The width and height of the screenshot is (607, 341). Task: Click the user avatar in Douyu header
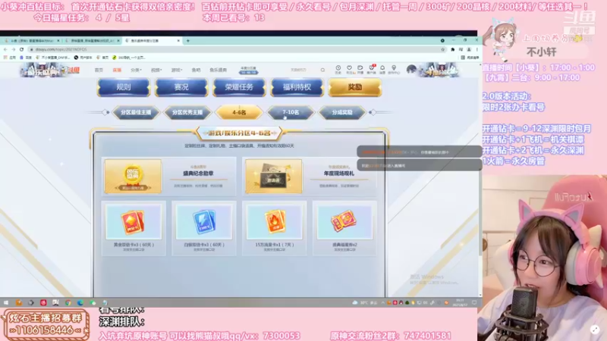pyautogui.click(x=411, y=70)
